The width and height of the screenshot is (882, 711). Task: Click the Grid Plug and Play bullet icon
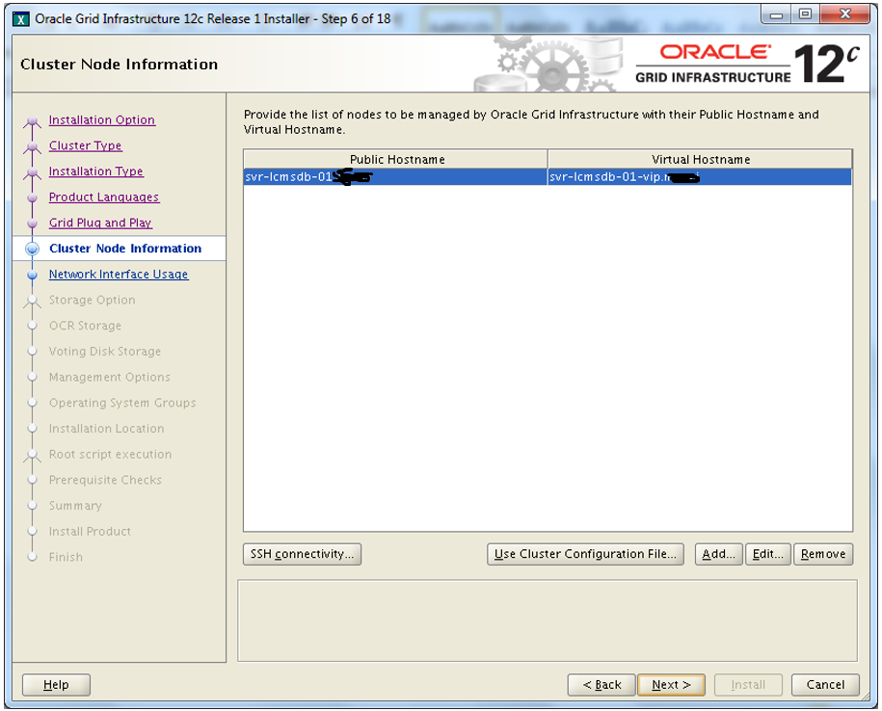click(x=32, y=224)
